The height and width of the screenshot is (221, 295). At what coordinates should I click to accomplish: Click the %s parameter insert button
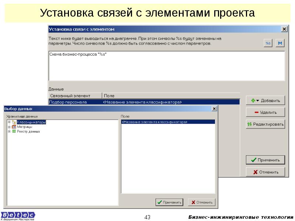click(268, 43)
